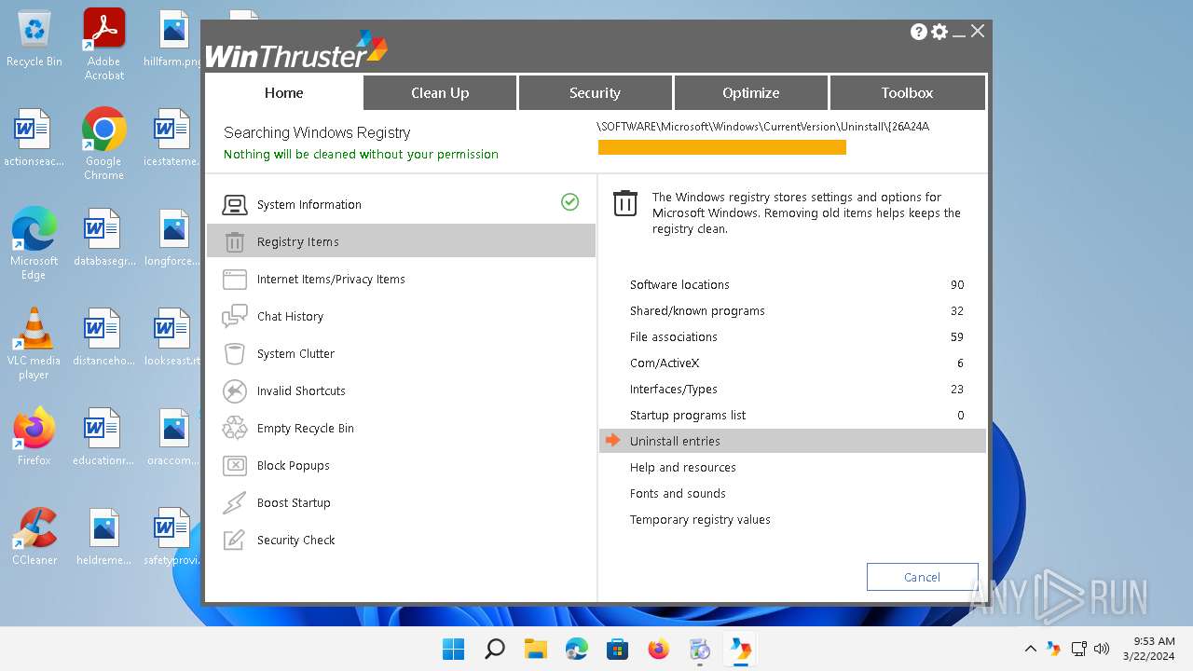
Task: Select the Microsoft Edge desktop shortcut
Action: [34, 244]
